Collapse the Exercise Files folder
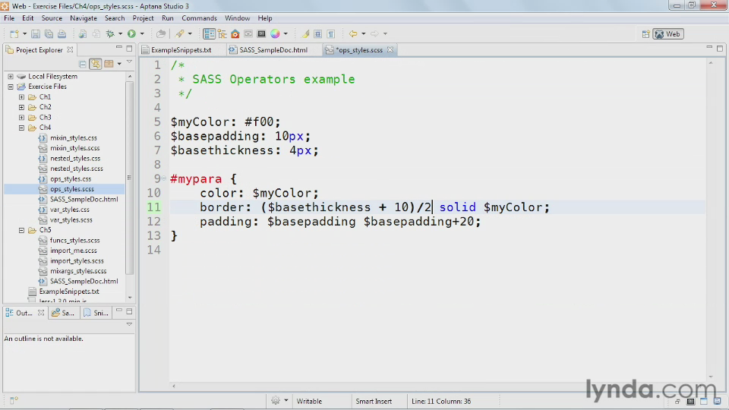 11,87
